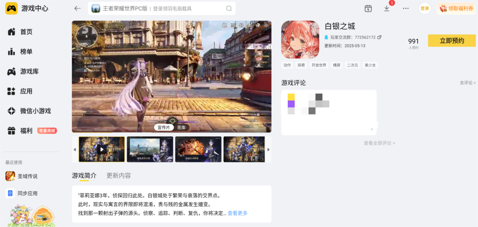The image size is (478, 227).
Task: Click the 立即预约 reserve button
Action: coord(452,41)
